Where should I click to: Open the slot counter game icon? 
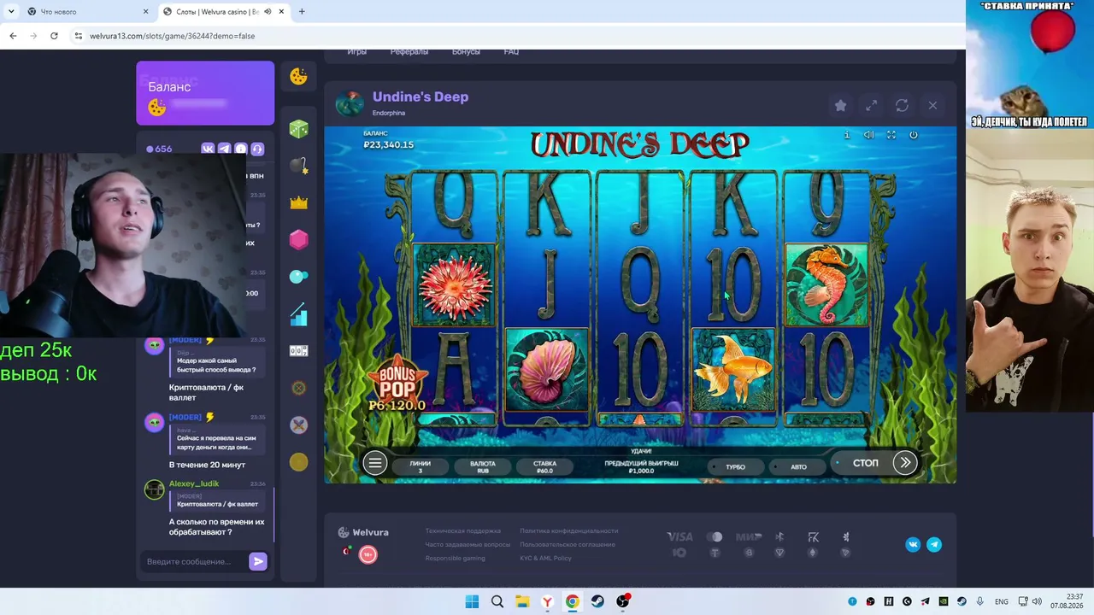pos(298,351)
